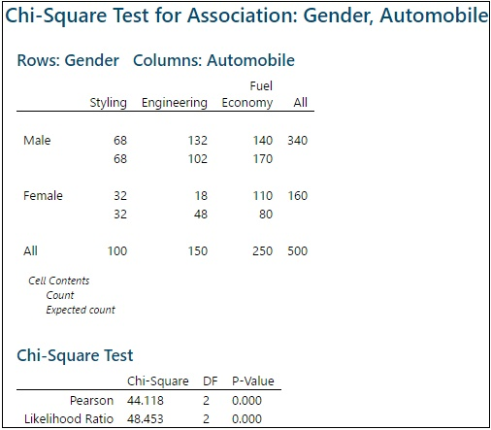Viewport: 491px width, 430px height.
Task: Click Male Fuel Economy count 140
Action: point(263,141)
